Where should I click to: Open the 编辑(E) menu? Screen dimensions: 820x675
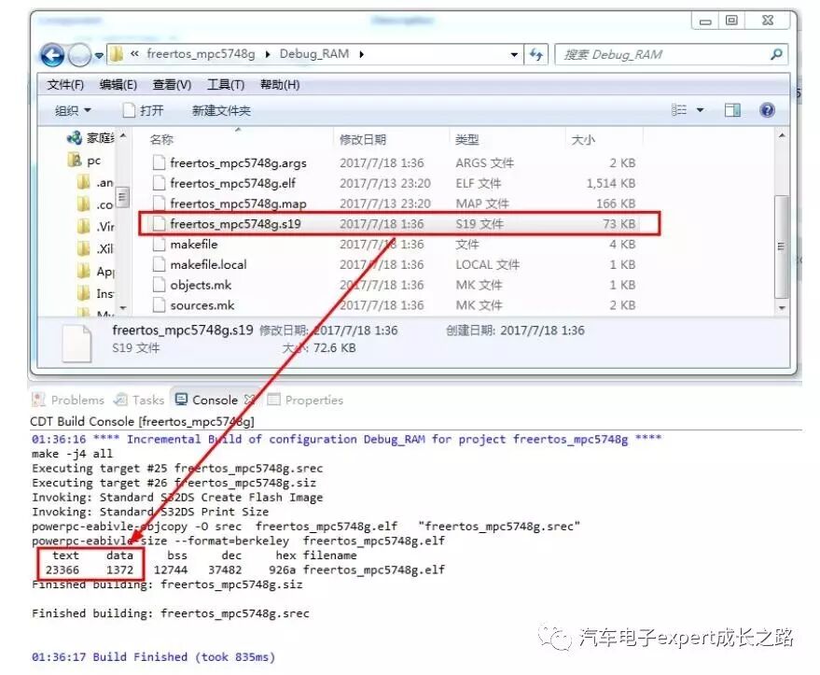pyautogui.click(x=118, y=84)
